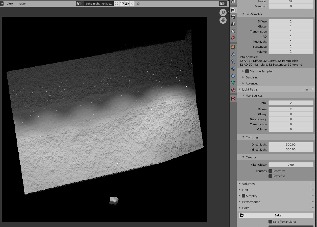Toggle the image pin icon
Image resolution: width=317 pixels, height=227 pixels.
(x=138, y=4)
